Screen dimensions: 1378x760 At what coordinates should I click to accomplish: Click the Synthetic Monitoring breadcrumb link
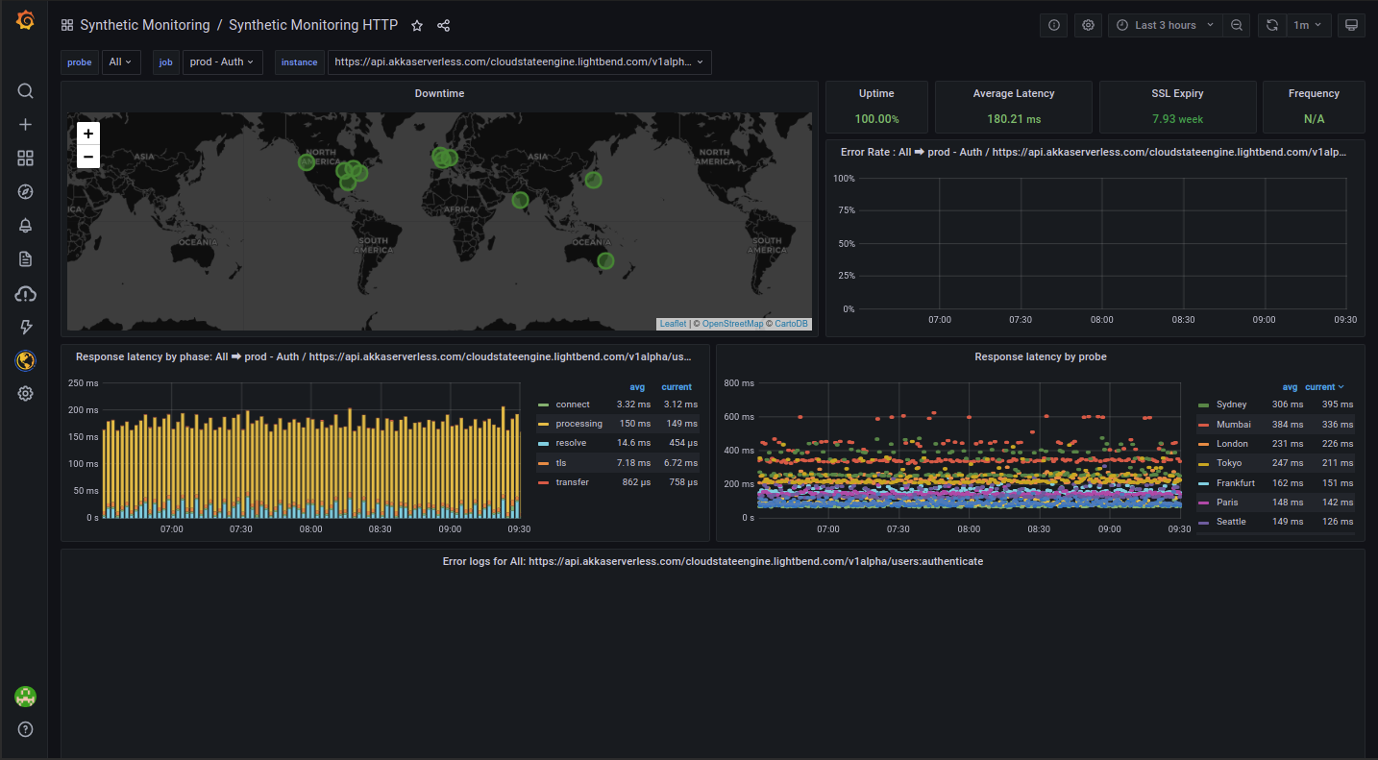pos(145,26)
